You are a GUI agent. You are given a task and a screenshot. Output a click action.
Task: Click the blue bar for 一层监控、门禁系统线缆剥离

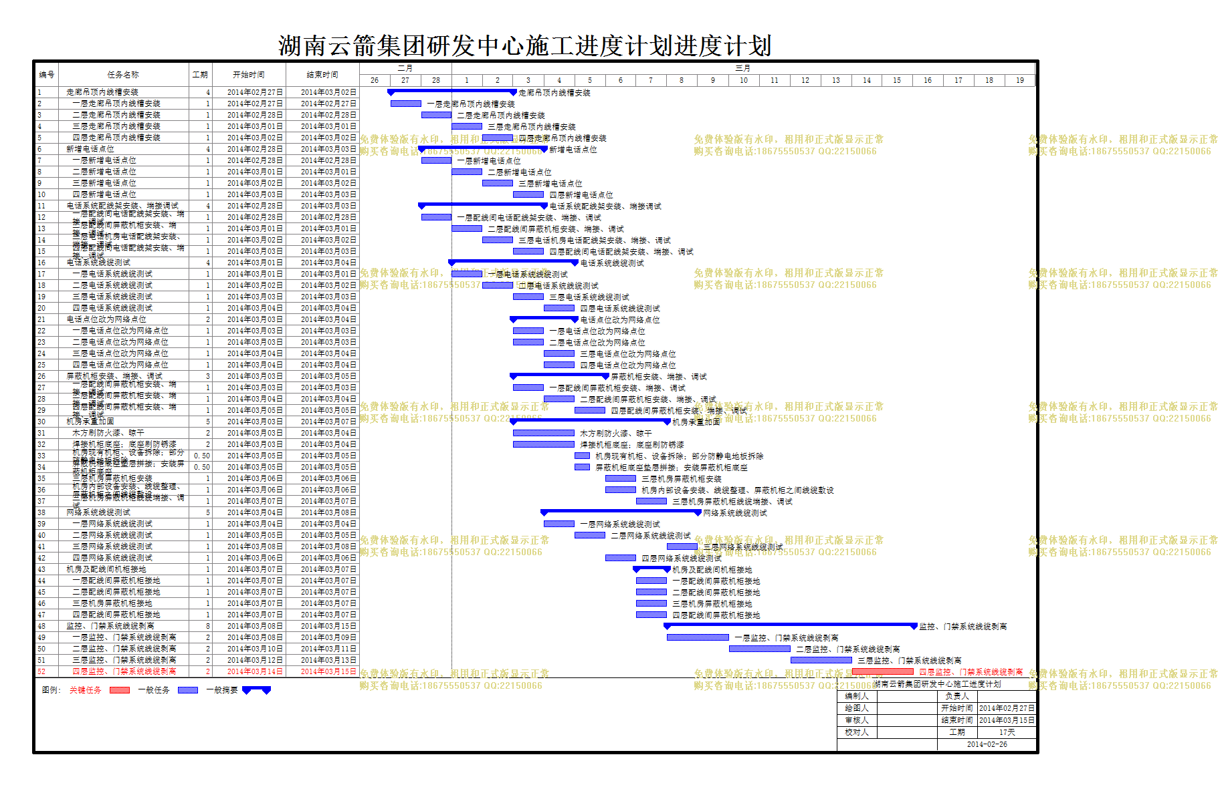tap(698, 637)
